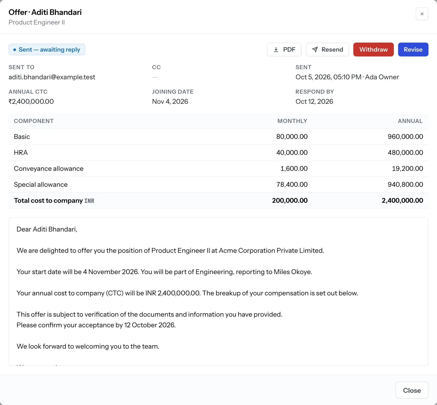Click the 'We are delighted to offer' sentence
The image size is (437, 405).
(x=170, y=251)
